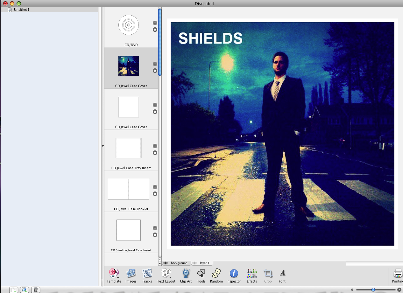
Task: Click the Printing icon
Action: click(x=398, y=273)
